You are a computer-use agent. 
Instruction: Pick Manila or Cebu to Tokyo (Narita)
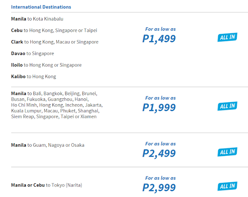[46, 185]
